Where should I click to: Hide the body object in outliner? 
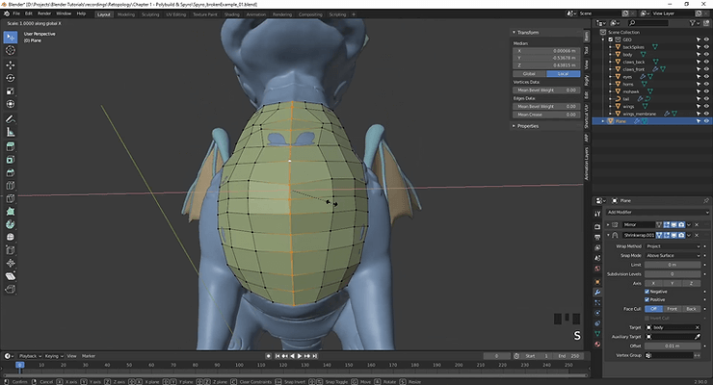(x=706, y=55)
